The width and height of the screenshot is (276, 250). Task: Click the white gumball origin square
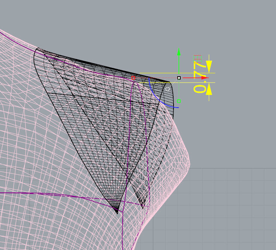click(x=179, y=78)
